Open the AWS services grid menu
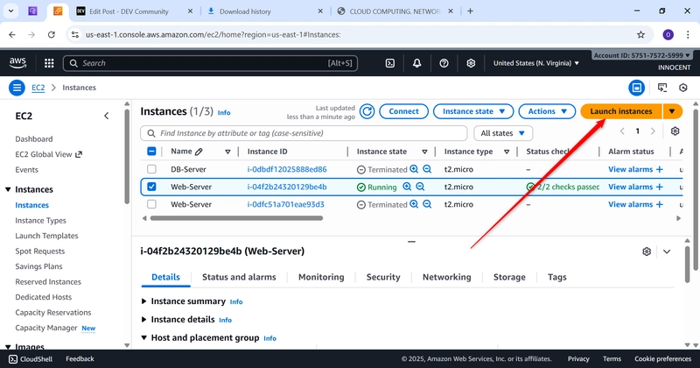The height and width of the screenshot is (368, 700). point(49,63)
